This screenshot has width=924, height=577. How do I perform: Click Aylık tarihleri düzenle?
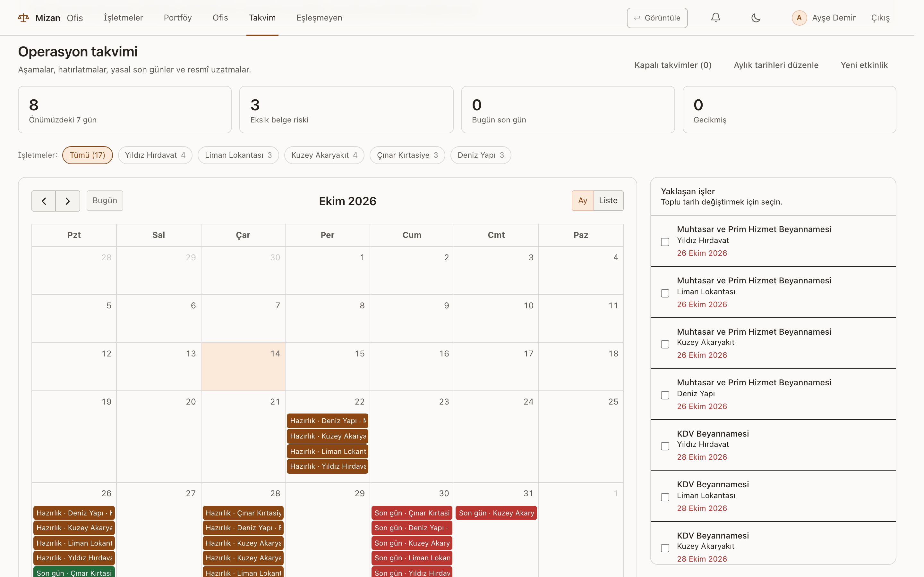coord(776,65)
